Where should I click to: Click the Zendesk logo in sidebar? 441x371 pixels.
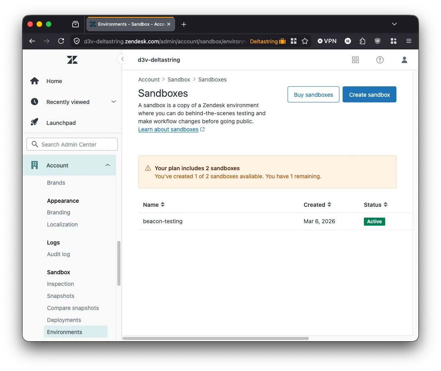click(72, 60)
